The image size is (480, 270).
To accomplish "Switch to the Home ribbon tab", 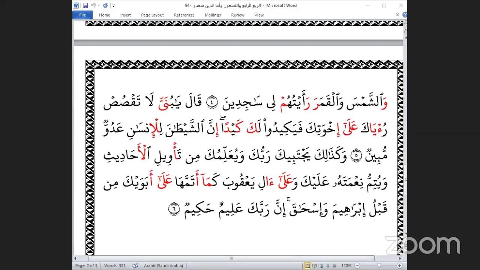I will pos(105,15).
